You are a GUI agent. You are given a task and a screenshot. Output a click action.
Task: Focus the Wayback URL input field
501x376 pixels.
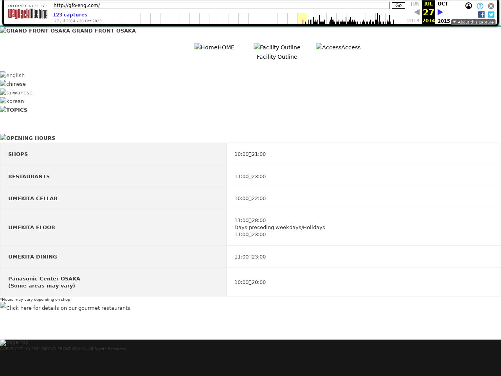[221, 5]
